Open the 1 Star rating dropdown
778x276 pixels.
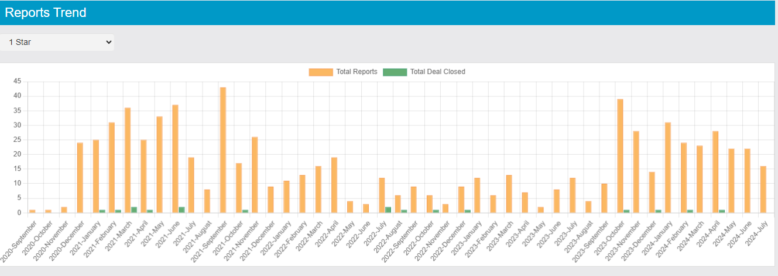(57, 42)
